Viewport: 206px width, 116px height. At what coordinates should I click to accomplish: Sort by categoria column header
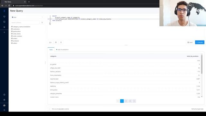[53, 56]
